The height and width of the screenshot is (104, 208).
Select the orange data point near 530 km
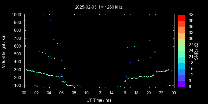(x=40, y=51)
